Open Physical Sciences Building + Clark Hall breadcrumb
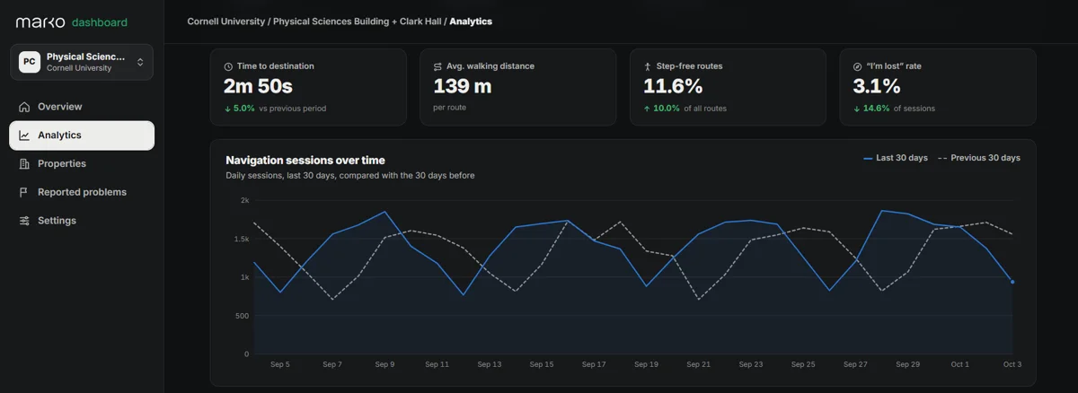1078x393 pixels. (x=358, y=21)
